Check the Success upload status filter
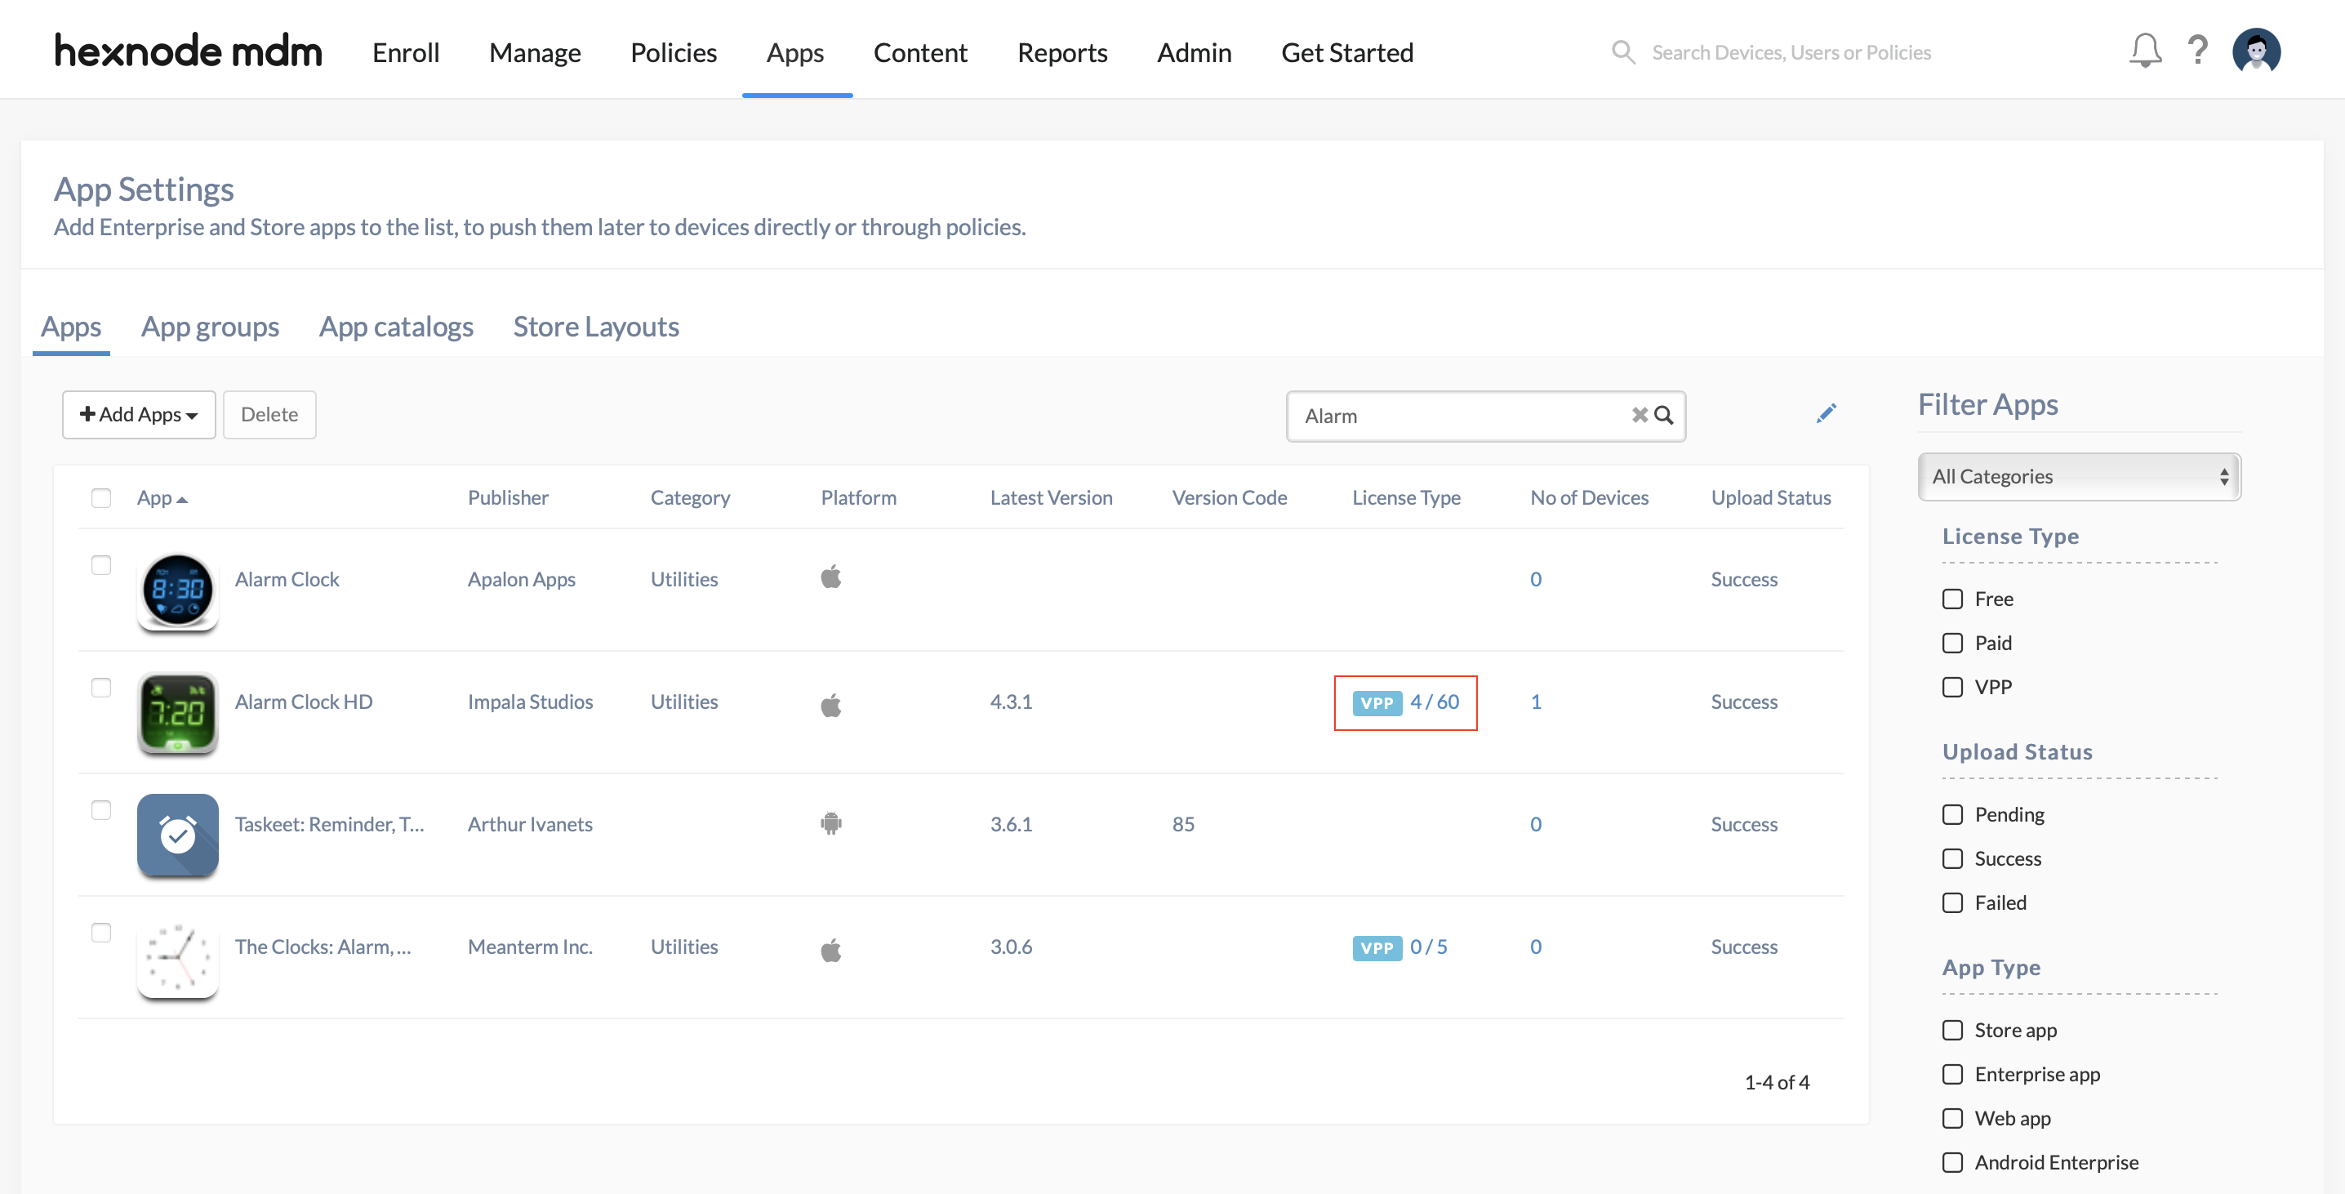Image resolution: width=2345 pixels, height=1194 pixels. (1951, 859)
